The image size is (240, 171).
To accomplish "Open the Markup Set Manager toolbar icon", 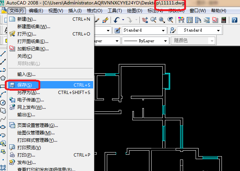I will [x=215, y=20].
